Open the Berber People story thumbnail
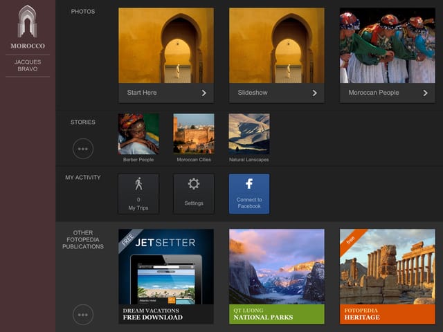Screen dimensions: 443x332 (x=138, y=133)
